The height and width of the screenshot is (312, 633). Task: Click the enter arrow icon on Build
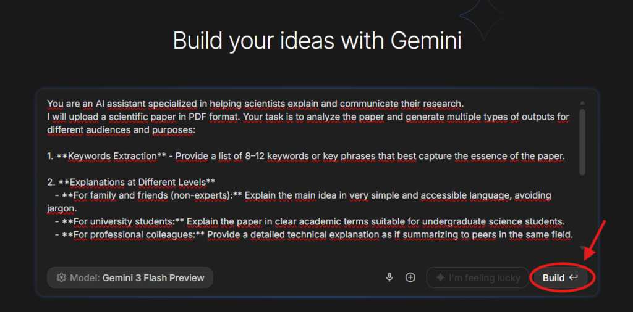click(574, 277)
